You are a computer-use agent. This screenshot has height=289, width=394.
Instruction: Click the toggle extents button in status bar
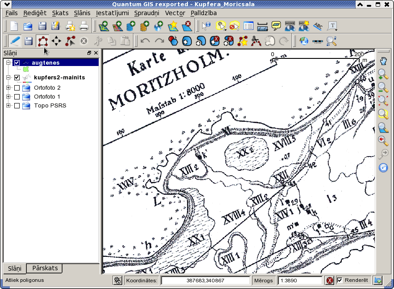[117, 280]
